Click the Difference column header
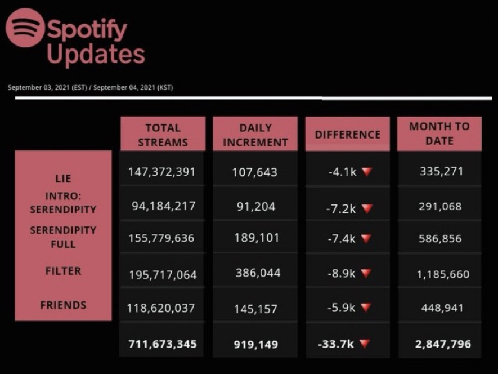Screen dimensions: 498x374 347,135
